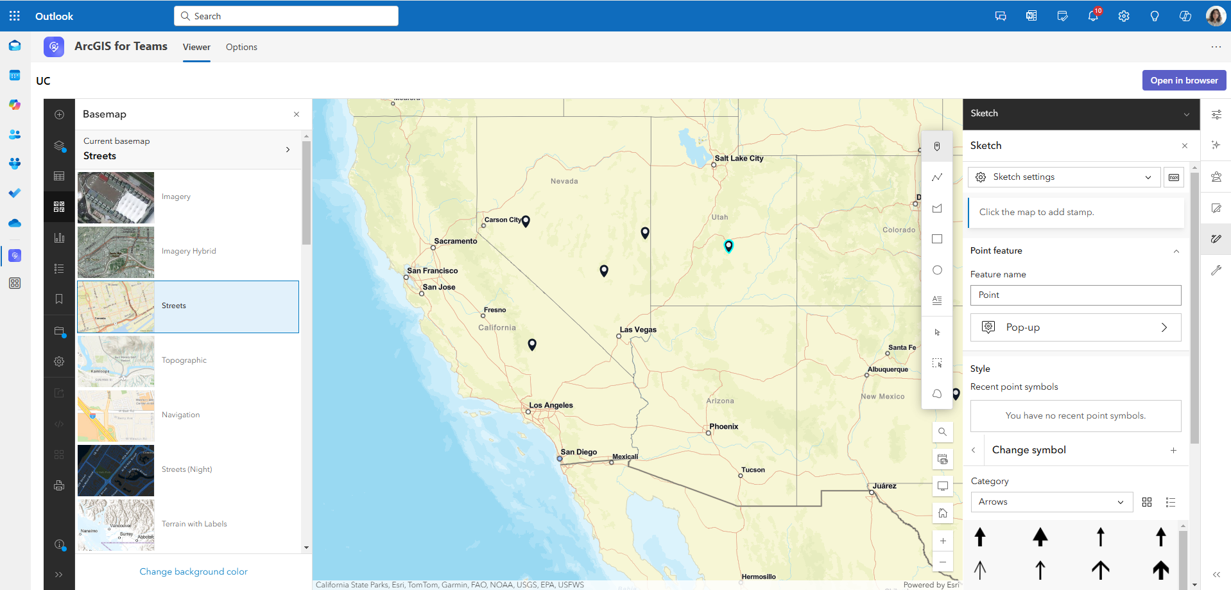1231x590 pixels.
Task: Open the Outlook app launcher grid
Action: [15, 16]
